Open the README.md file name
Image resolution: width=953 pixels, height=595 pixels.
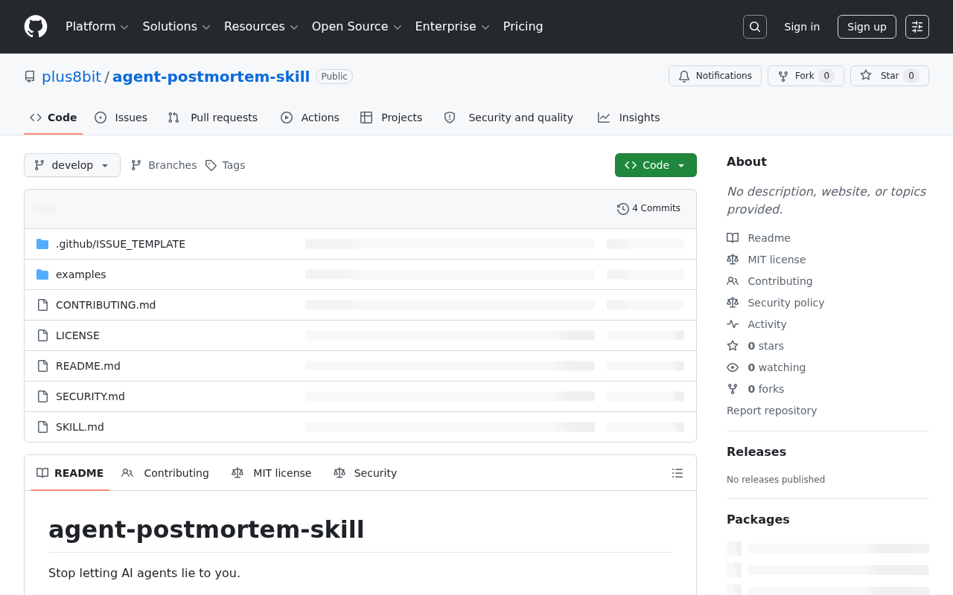tap(88, 366)
